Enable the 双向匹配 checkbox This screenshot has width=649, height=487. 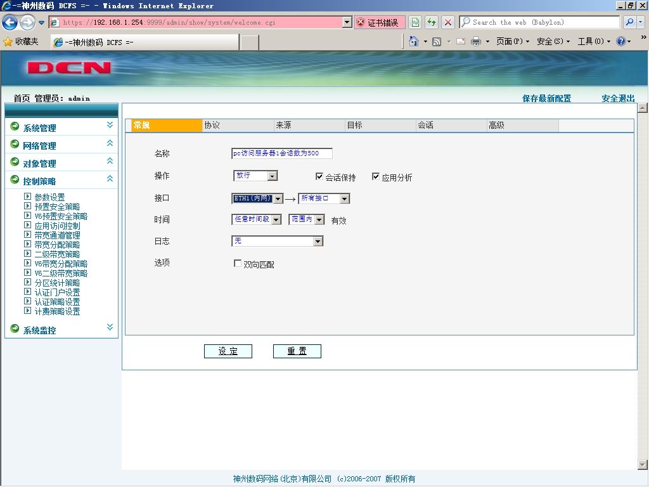click(x=238, y=263)
